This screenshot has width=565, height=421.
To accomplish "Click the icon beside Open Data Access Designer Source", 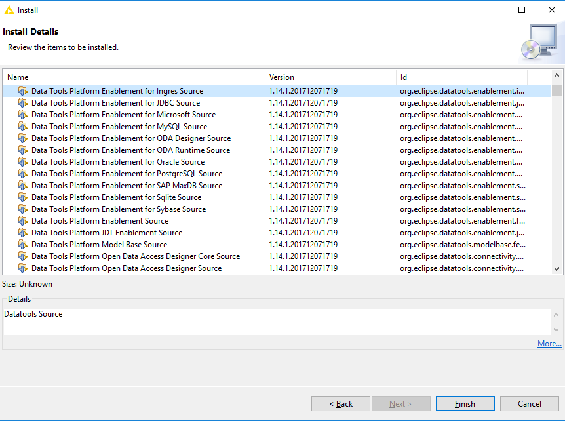I will (x=23, y=268).
